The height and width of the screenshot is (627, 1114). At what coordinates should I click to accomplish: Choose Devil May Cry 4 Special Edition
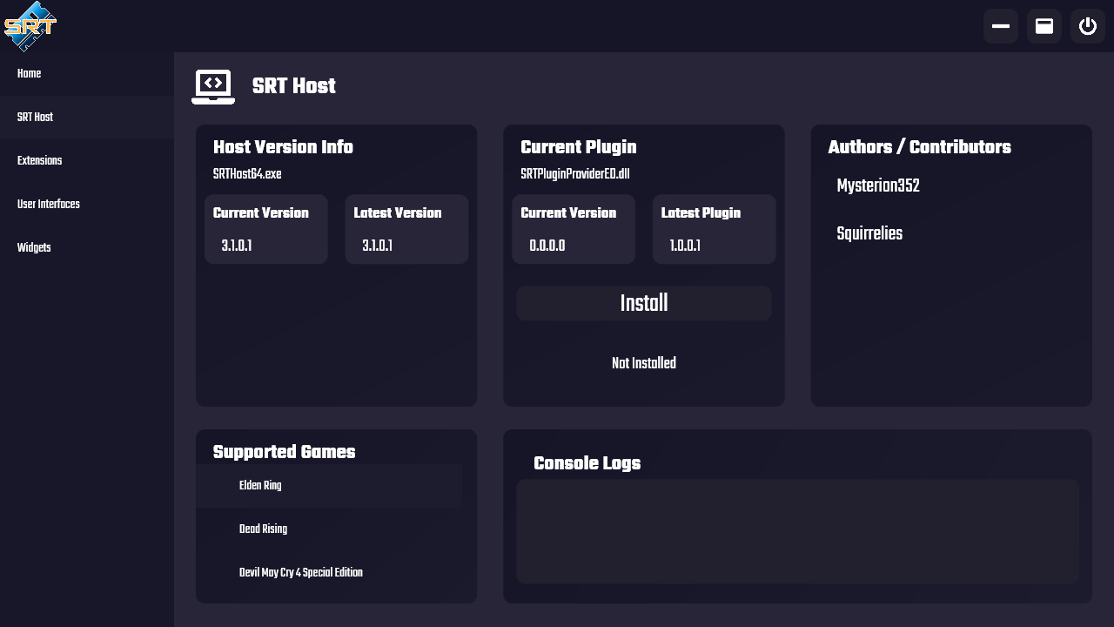[x=329, y=573]
